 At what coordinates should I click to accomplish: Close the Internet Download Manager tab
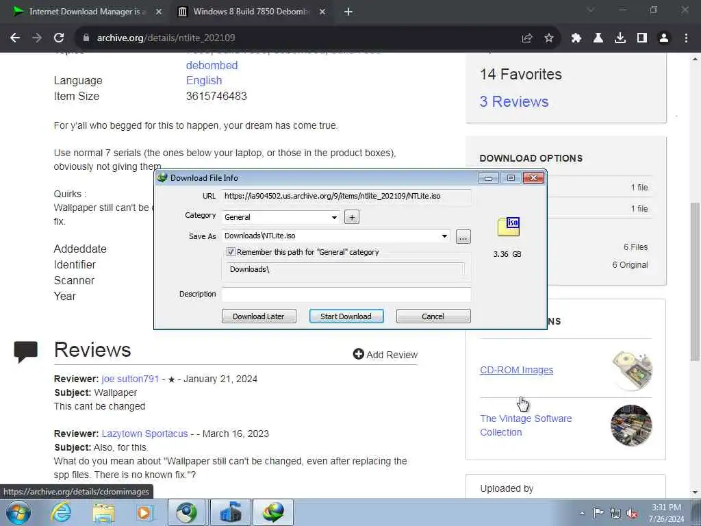159,12
